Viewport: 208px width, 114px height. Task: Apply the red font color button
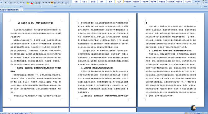coord(32,3)
